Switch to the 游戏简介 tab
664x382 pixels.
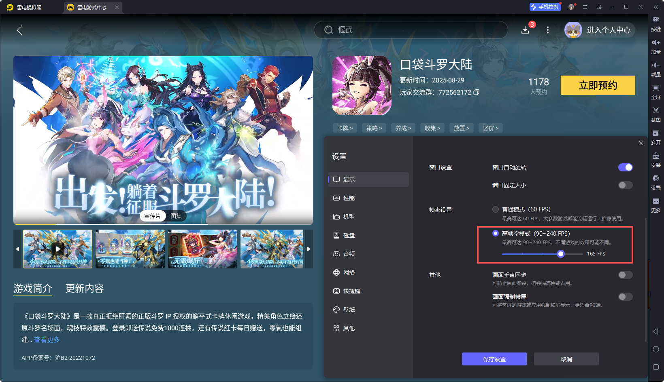tap(33, 288)
